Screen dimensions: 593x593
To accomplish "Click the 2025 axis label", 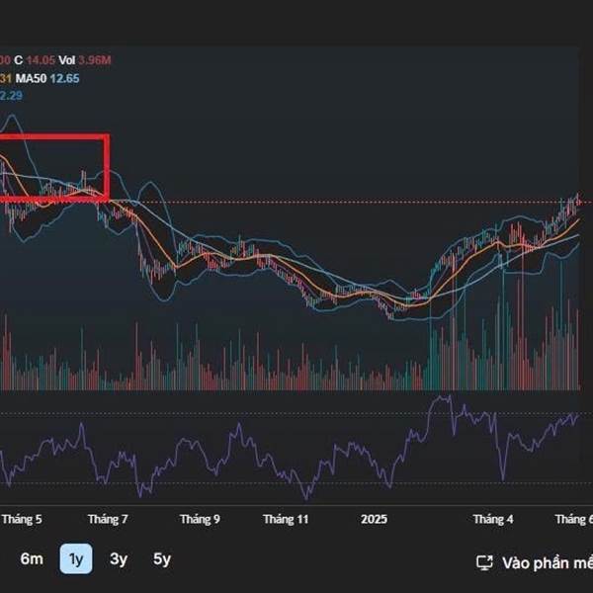I will point(374,519).
